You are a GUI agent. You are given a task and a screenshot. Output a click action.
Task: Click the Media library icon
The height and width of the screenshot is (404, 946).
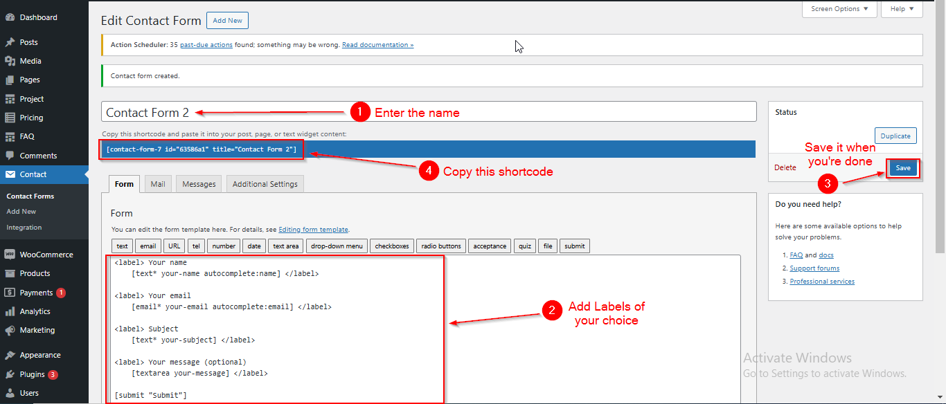pos(10,61)
